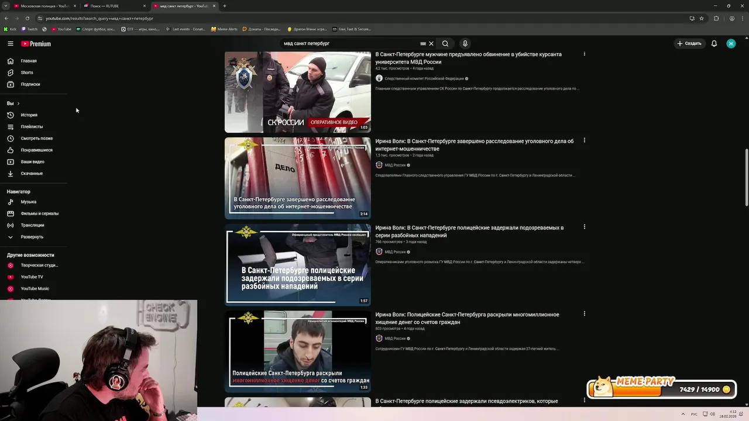Start voice search with microphone
749x421 pixels.
[465, 44]
